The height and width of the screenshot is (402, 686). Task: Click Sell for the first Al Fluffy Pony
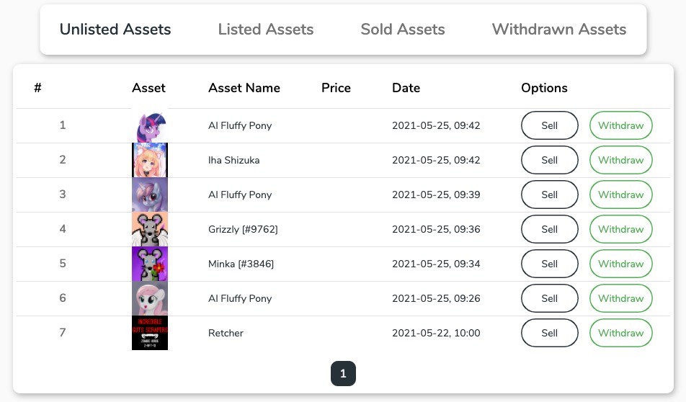click(x=550, y=125)
